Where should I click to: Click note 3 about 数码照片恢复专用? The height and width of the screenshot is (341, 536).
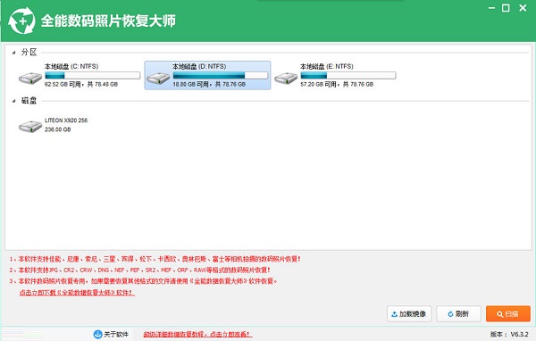[x=143, y=281]
